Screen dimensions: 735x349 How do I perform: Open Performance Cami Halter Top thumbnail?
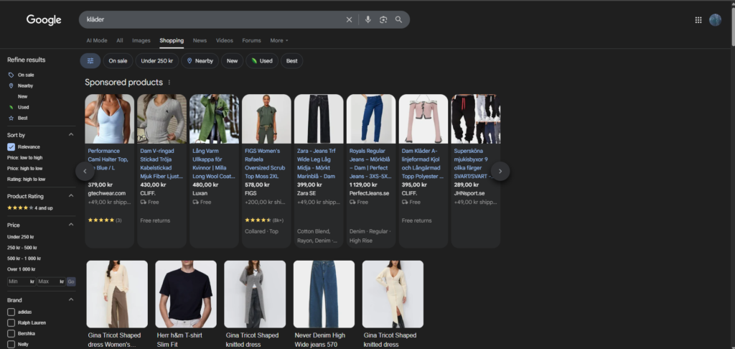[x=110, y=119]
